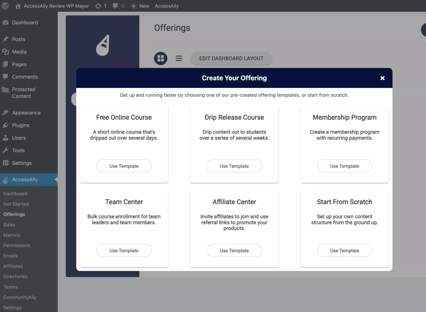Close the Create Your Offering dialog
This screenshot has width=426, height=312.
tap(382, 78)
